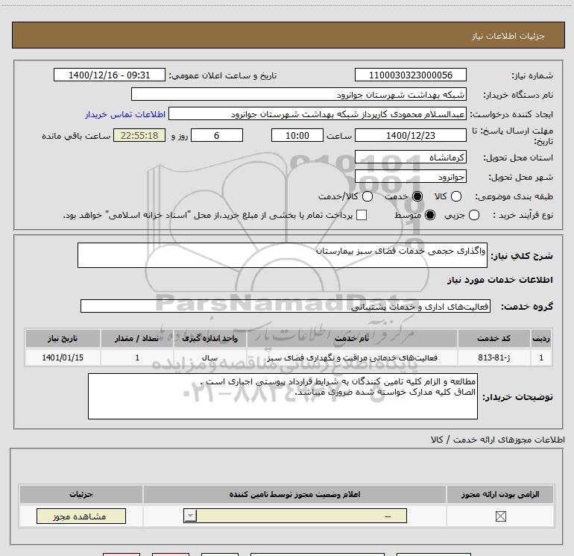Click the buyer notes text area
574x556 pixels.
(x=283, y=396)
